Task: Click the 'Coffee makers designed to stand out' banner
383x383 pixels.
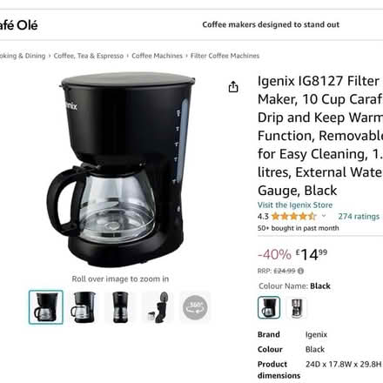Action: tap(271, 24)
